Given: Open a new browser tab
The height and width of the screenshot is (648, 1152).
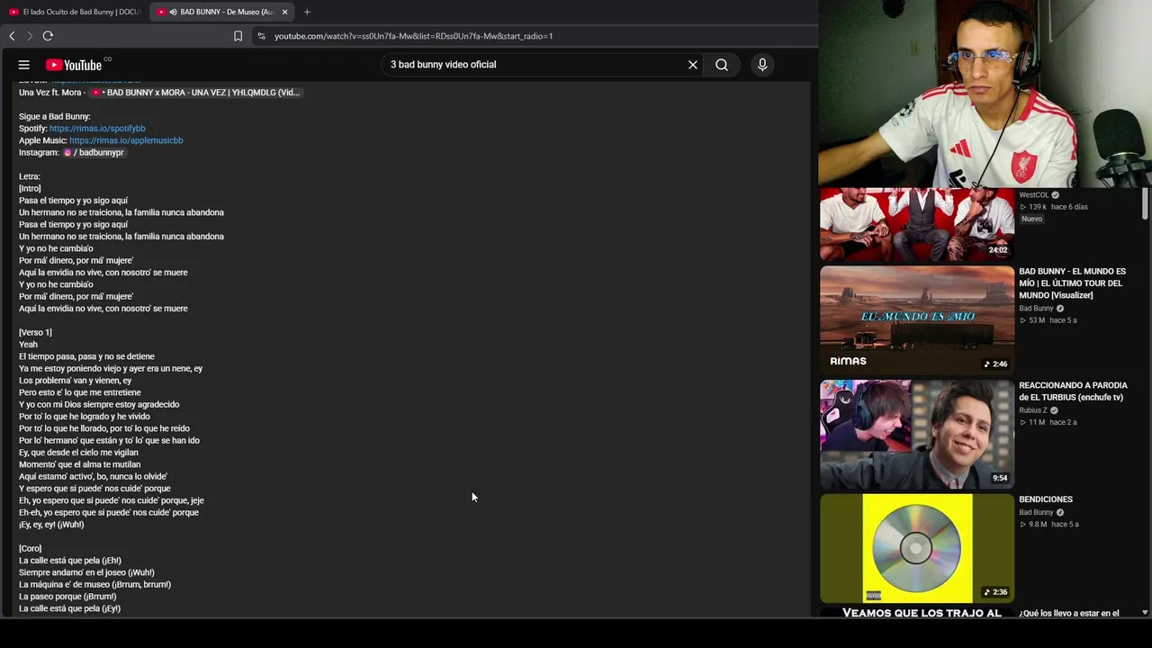Looking at the screenshot, I should [x=307, y=12].
